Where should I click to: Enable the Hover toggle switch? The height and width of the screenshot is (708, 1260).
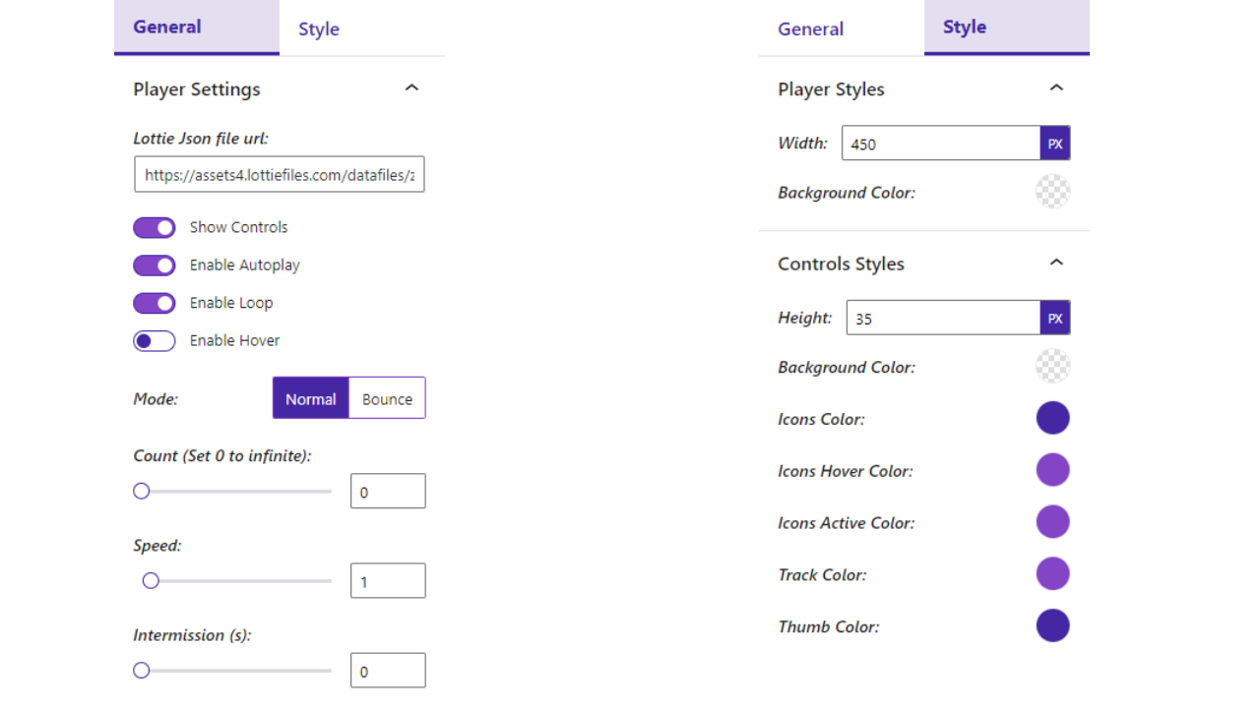click(x=155, y=341)
